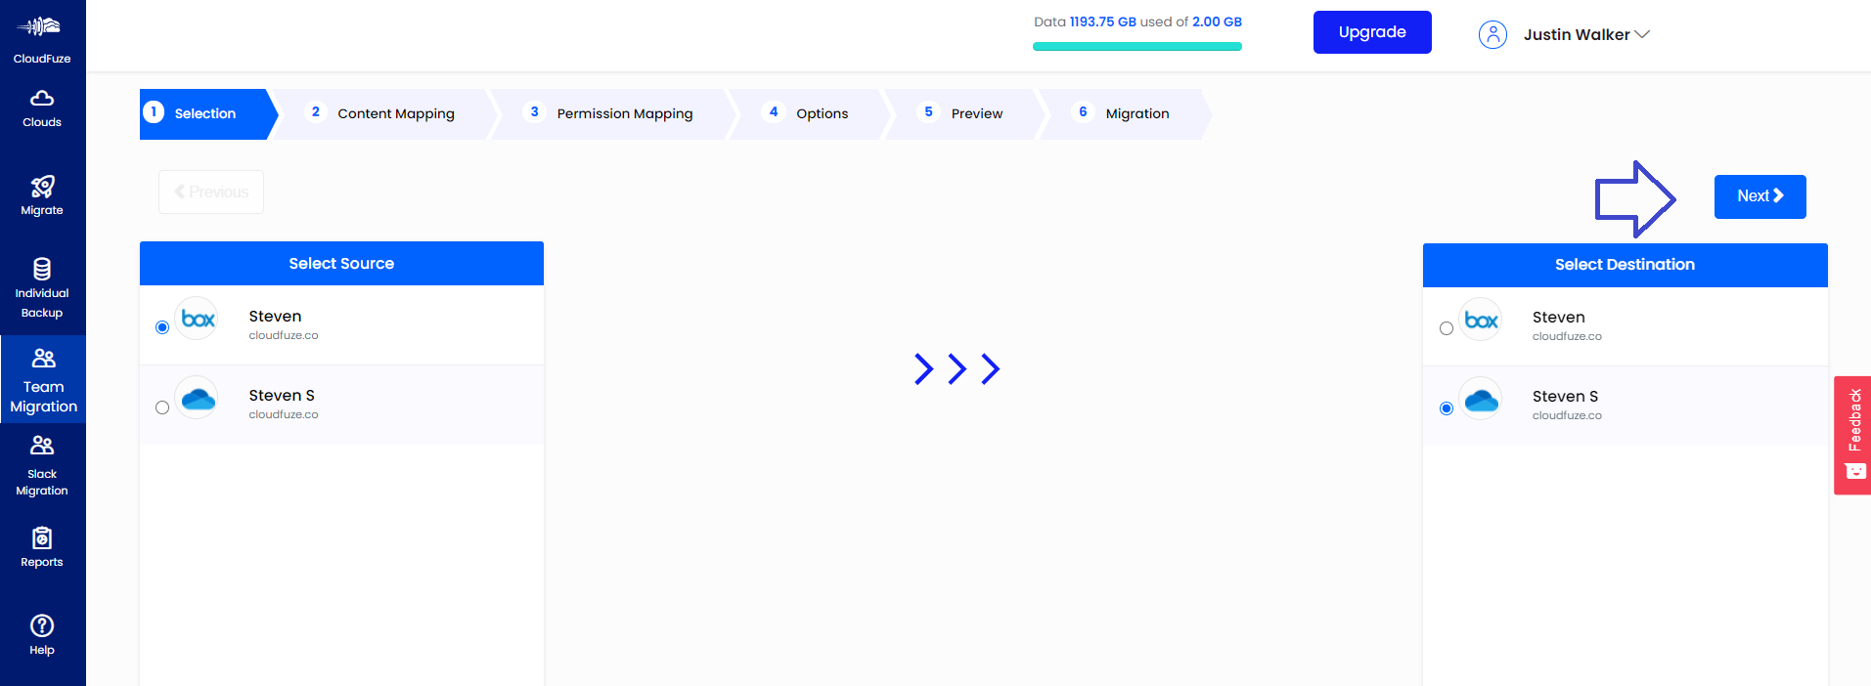Click the triple chevron transfer arrows
The width and height of the screenshot is (1871, 686).
click(957, 368)
